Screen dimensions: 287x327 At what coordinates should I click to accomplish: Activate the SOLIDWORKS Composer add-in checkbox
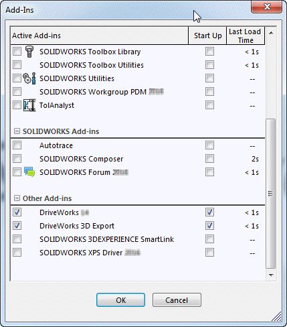pyautogui.click(x=17, y=159)
